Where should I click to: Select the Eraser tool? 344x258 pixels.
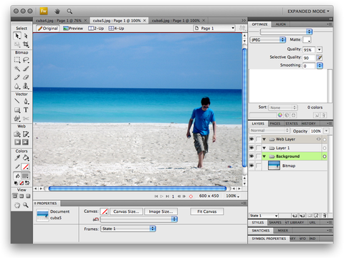pos(26,77)
